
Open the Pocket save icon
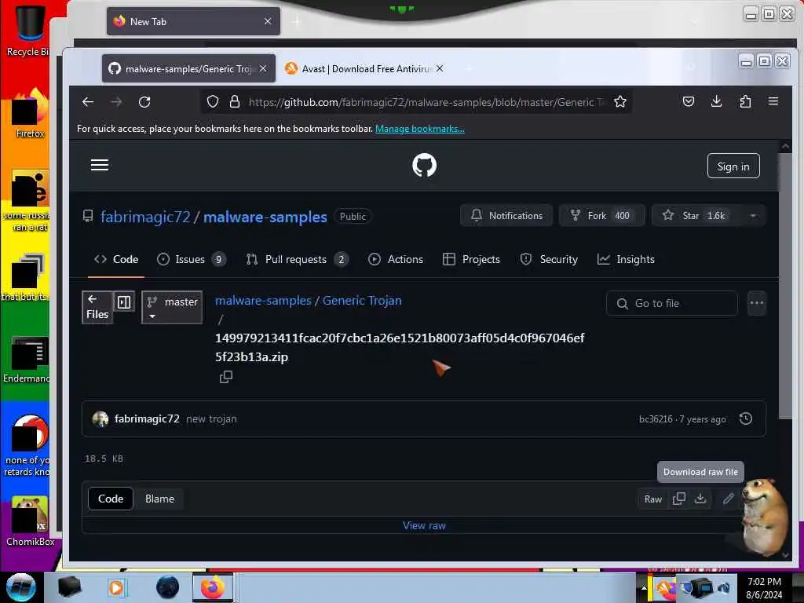tap(688, 101)
